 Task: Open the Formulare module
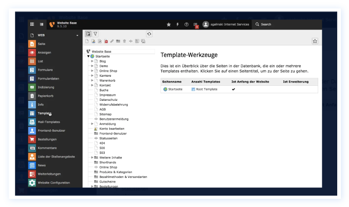click(x=54, y=70)
